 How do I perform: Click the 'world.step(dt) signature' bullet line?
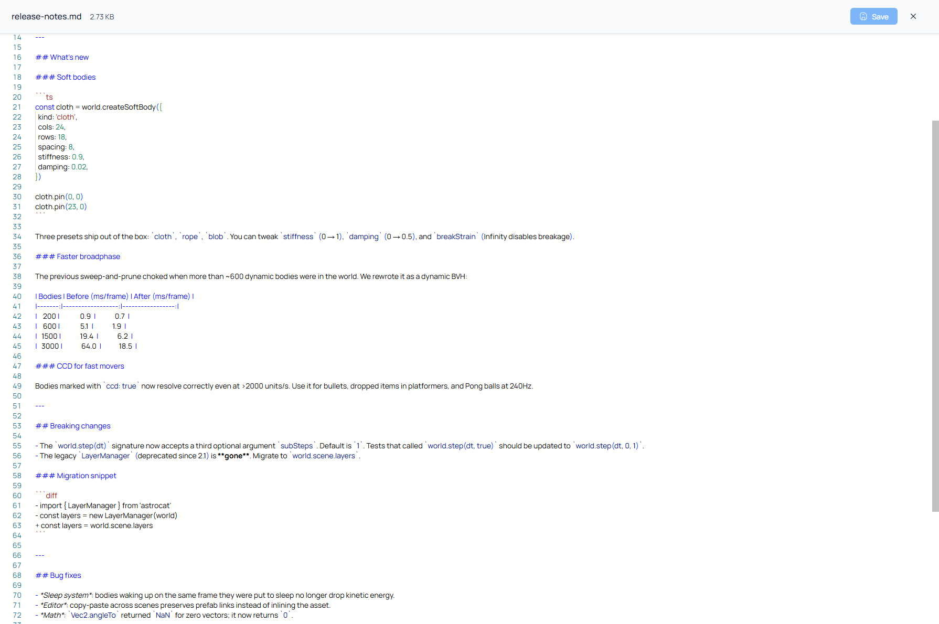coord(339,446)
